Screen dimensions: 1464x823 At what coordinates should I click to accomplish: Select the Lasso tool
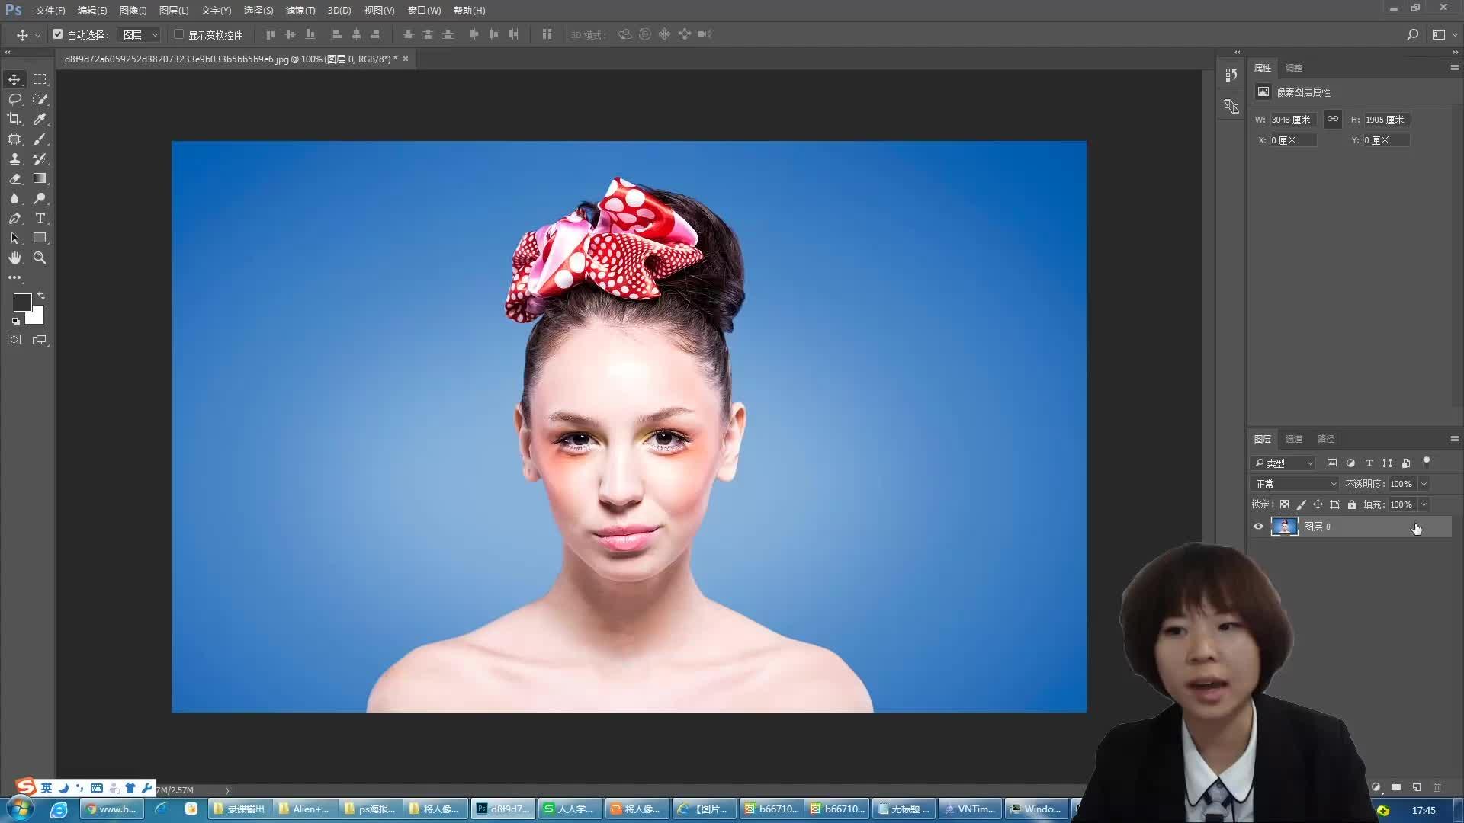[14, 99]
